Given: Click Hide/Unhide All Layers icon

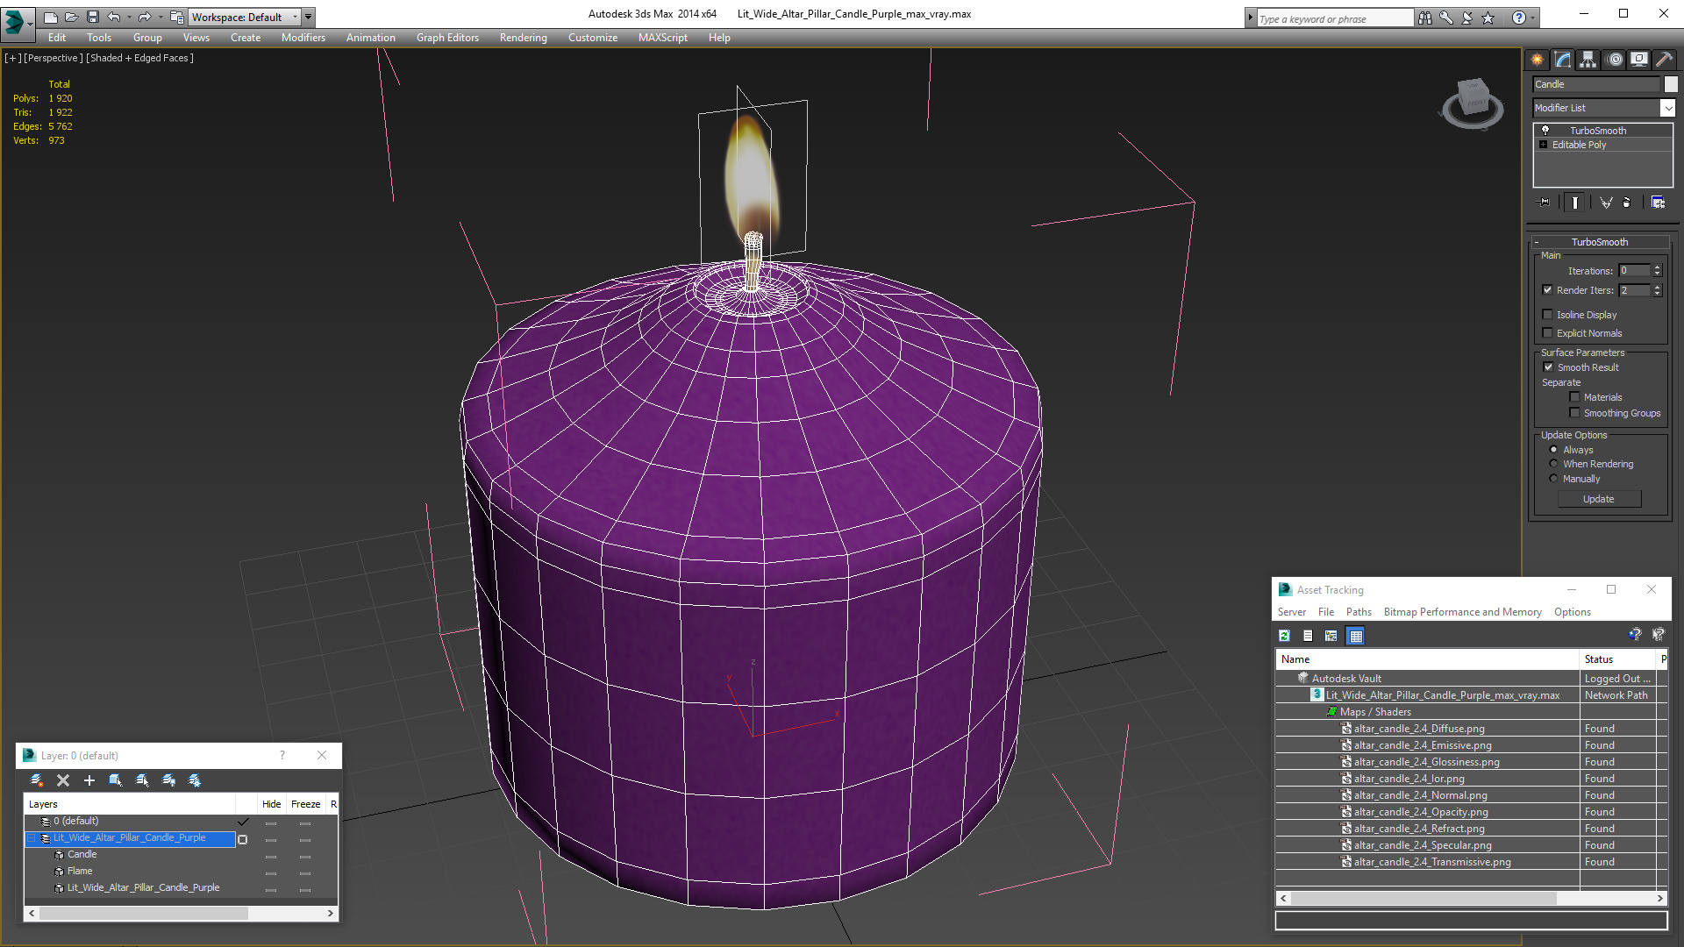Looking at the screenshot, I should click(x=168, y=780).
